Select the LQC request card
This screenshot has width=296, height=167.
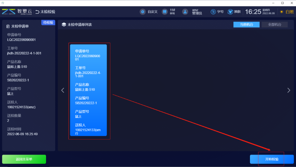point(88,90)
